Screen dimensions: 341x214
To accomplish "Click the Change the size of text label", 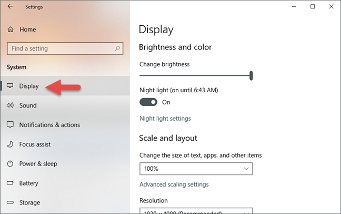I will coord(200,155).
